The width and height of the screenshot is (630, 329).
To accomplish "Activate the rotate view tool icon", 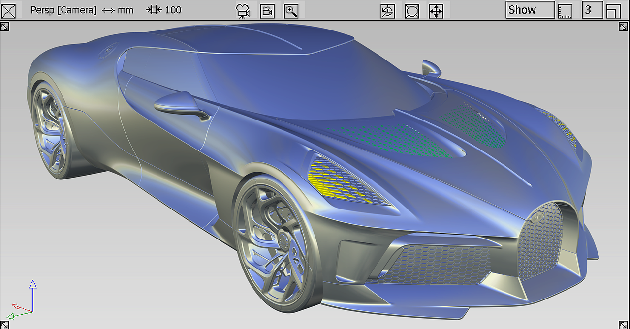I will click(x=387, y=11).
